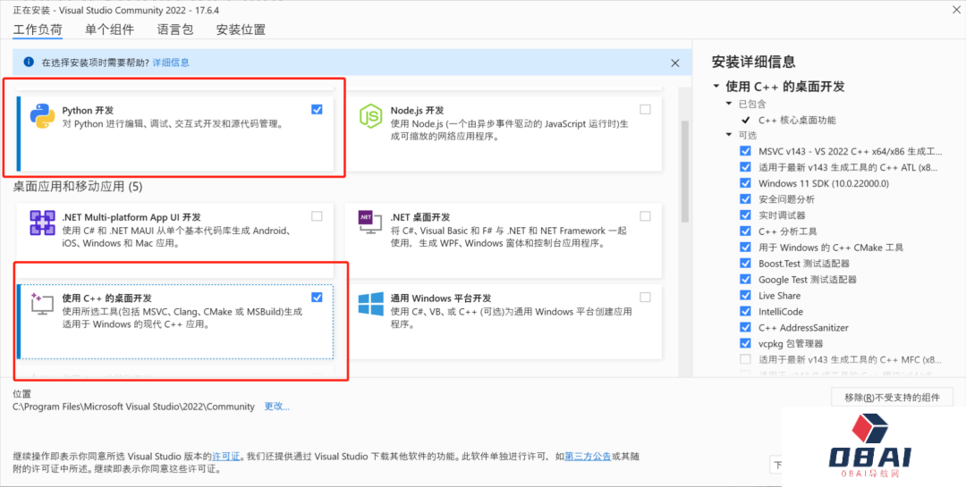This screenshot has width=966, height=487.
Task: Click the Node.js workload icon
Action: point(370,117)
